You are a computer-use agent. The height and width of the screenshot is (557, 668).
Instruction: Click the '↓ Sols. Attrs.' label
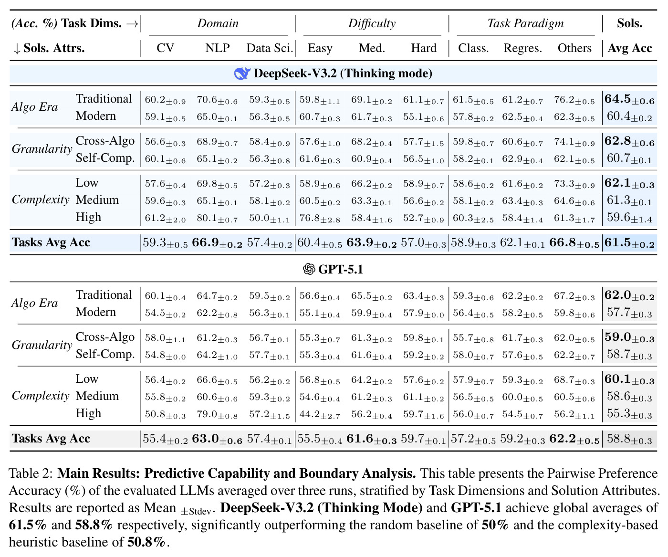pyautogui.click(x=49, y=48)
